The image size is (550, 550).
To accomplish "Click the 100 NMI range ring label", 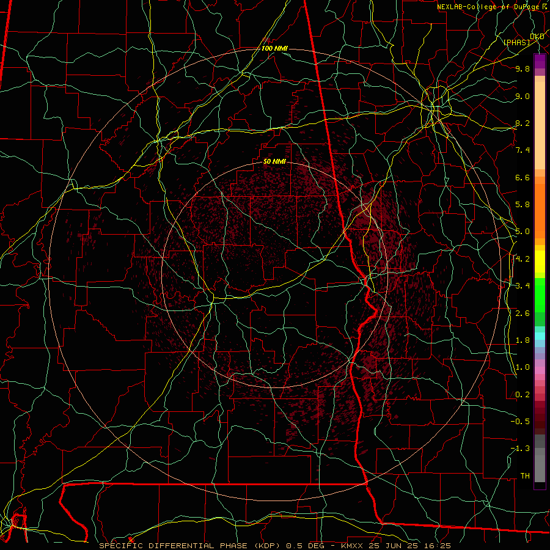I will 274,48.
